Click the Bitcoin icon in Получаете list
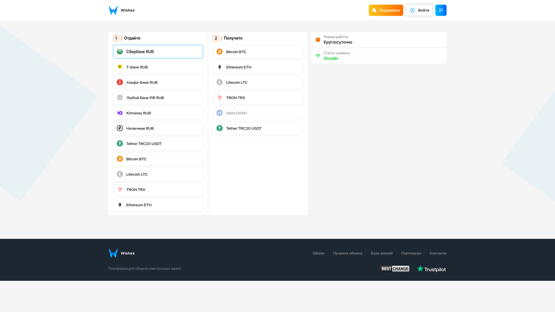Screen dimensions: 555x312 click(x=219, y=52)
